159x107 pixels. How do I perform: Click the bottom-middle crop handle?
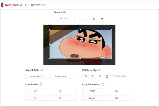81,59
